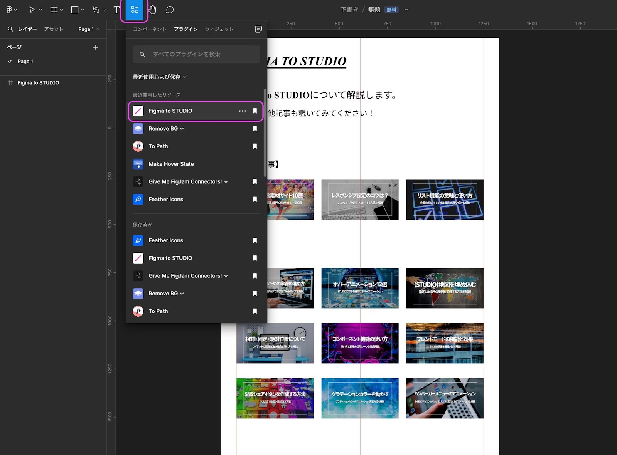Select the Comment tool
The height and width of the screenshot is (455, 617).
pyautogui.click(x=170, y=10)
